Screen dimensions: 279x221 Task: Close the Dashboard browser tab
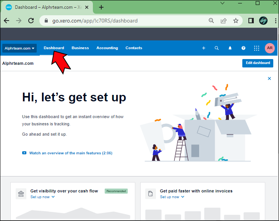tap(87, 7)
